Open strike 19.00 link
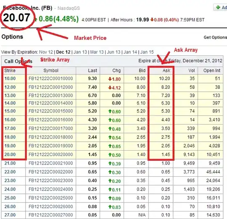Image resolution: width=227 pixels, height=219 pixels. click(10, 146)
